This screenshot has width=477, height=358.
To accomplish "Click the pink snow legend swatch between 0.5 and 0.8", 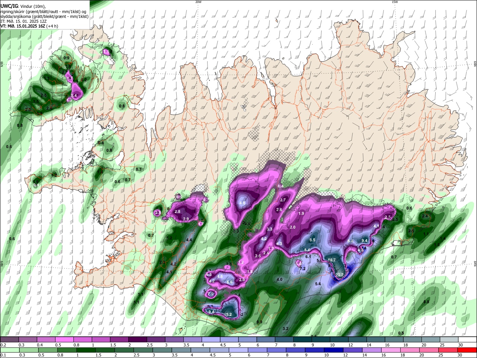I will [64, 339].
